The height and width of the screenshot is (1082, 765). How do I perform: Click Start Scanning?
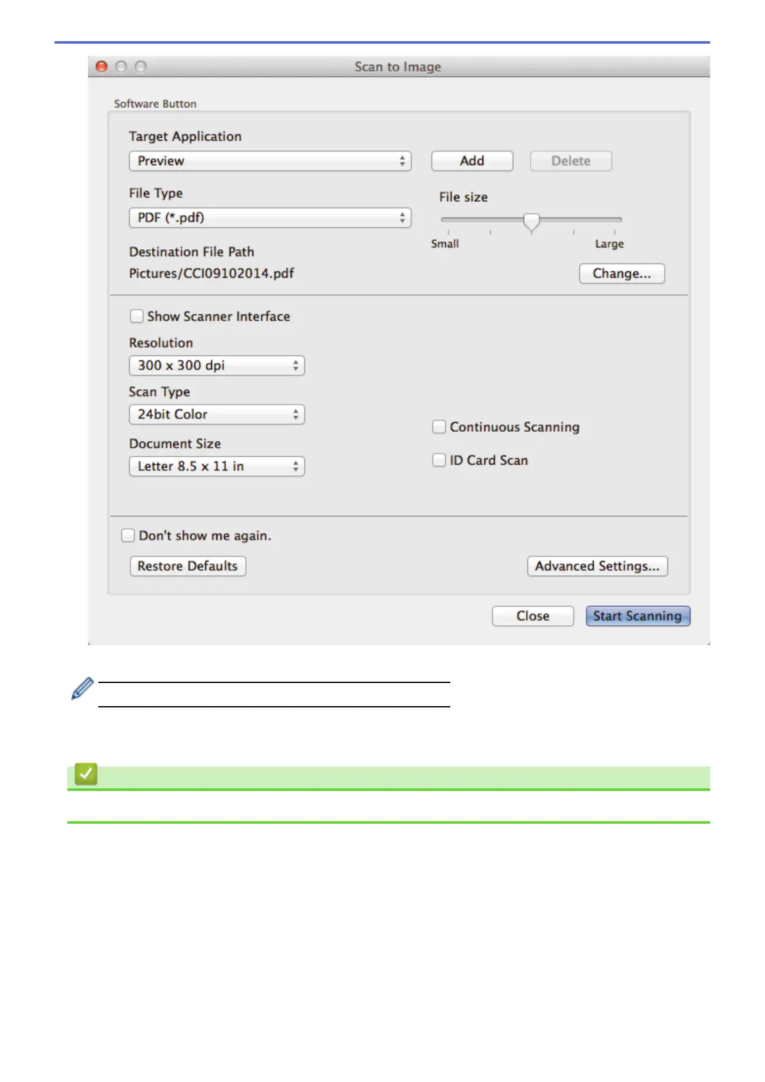638,616
